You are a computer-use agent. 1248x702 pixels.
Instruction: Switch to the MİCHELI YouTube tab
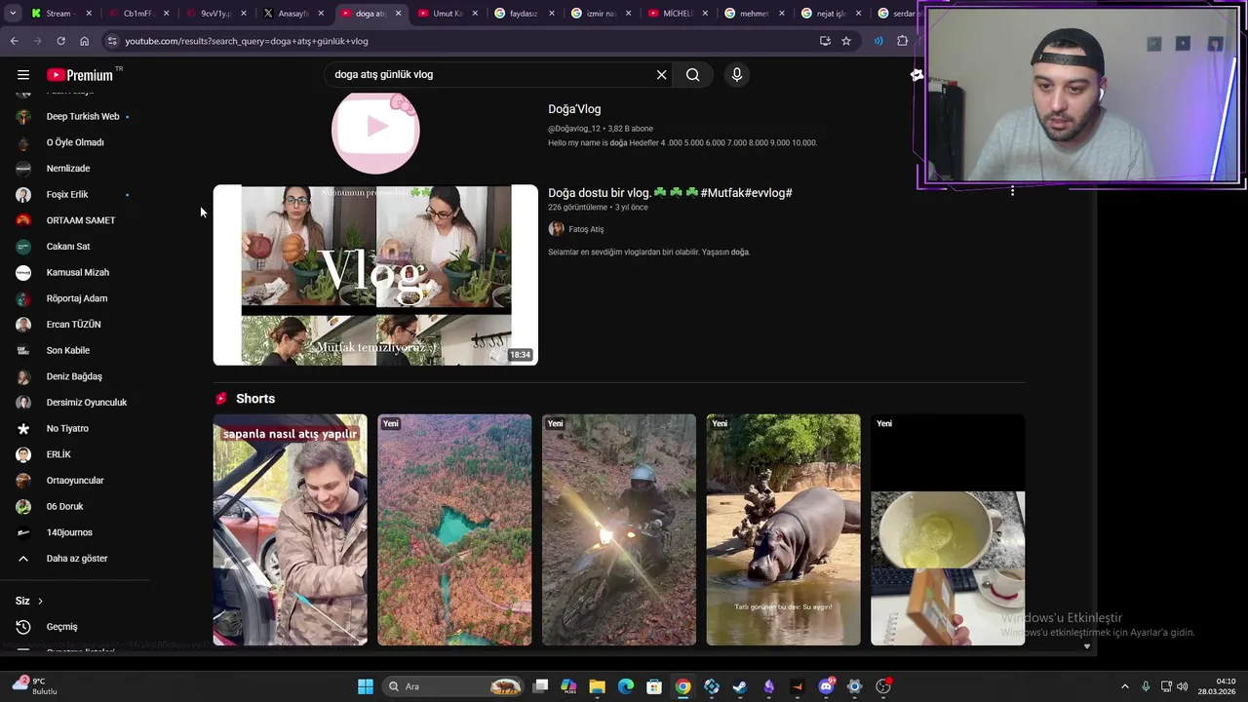point(678,14)
